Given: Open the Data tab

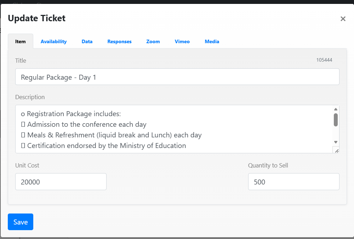Looking at the screenshot, I should (87, 41).
